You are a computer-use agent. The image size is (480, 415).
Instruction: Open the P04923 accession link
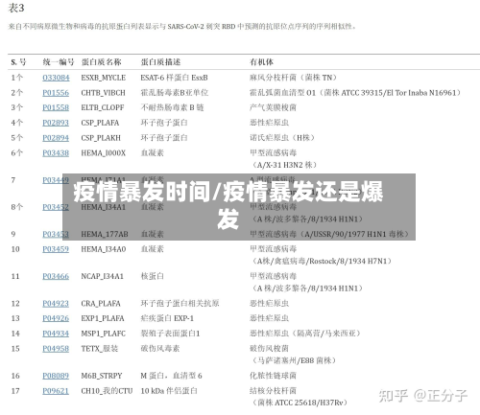56,303
